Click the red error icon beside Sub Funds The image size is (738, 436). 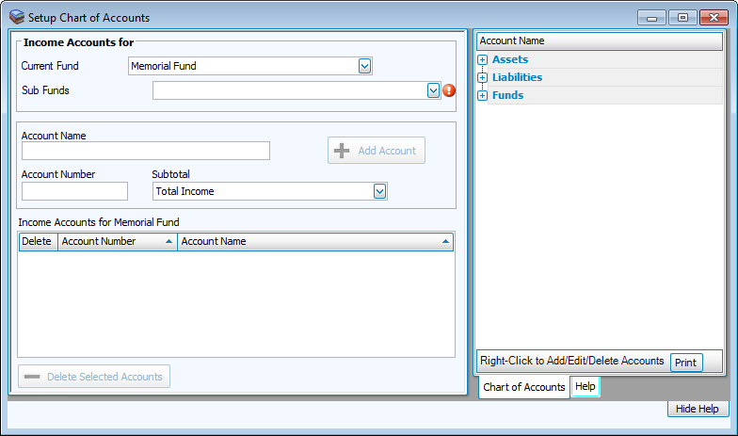click(x=449, y=90)
